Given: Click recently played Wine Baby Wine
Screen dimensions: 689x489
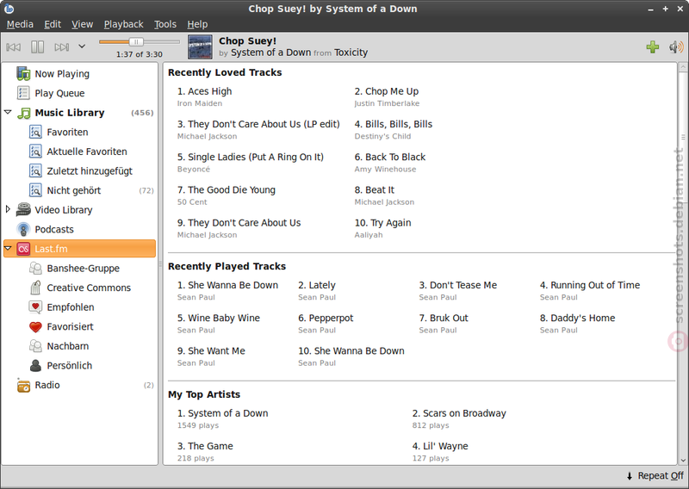Looking at the screenshot, I should point(219,318).
